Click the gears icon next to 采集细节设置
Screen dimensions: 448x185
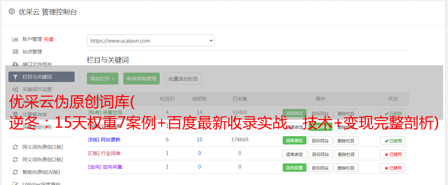tap(15, 89)
